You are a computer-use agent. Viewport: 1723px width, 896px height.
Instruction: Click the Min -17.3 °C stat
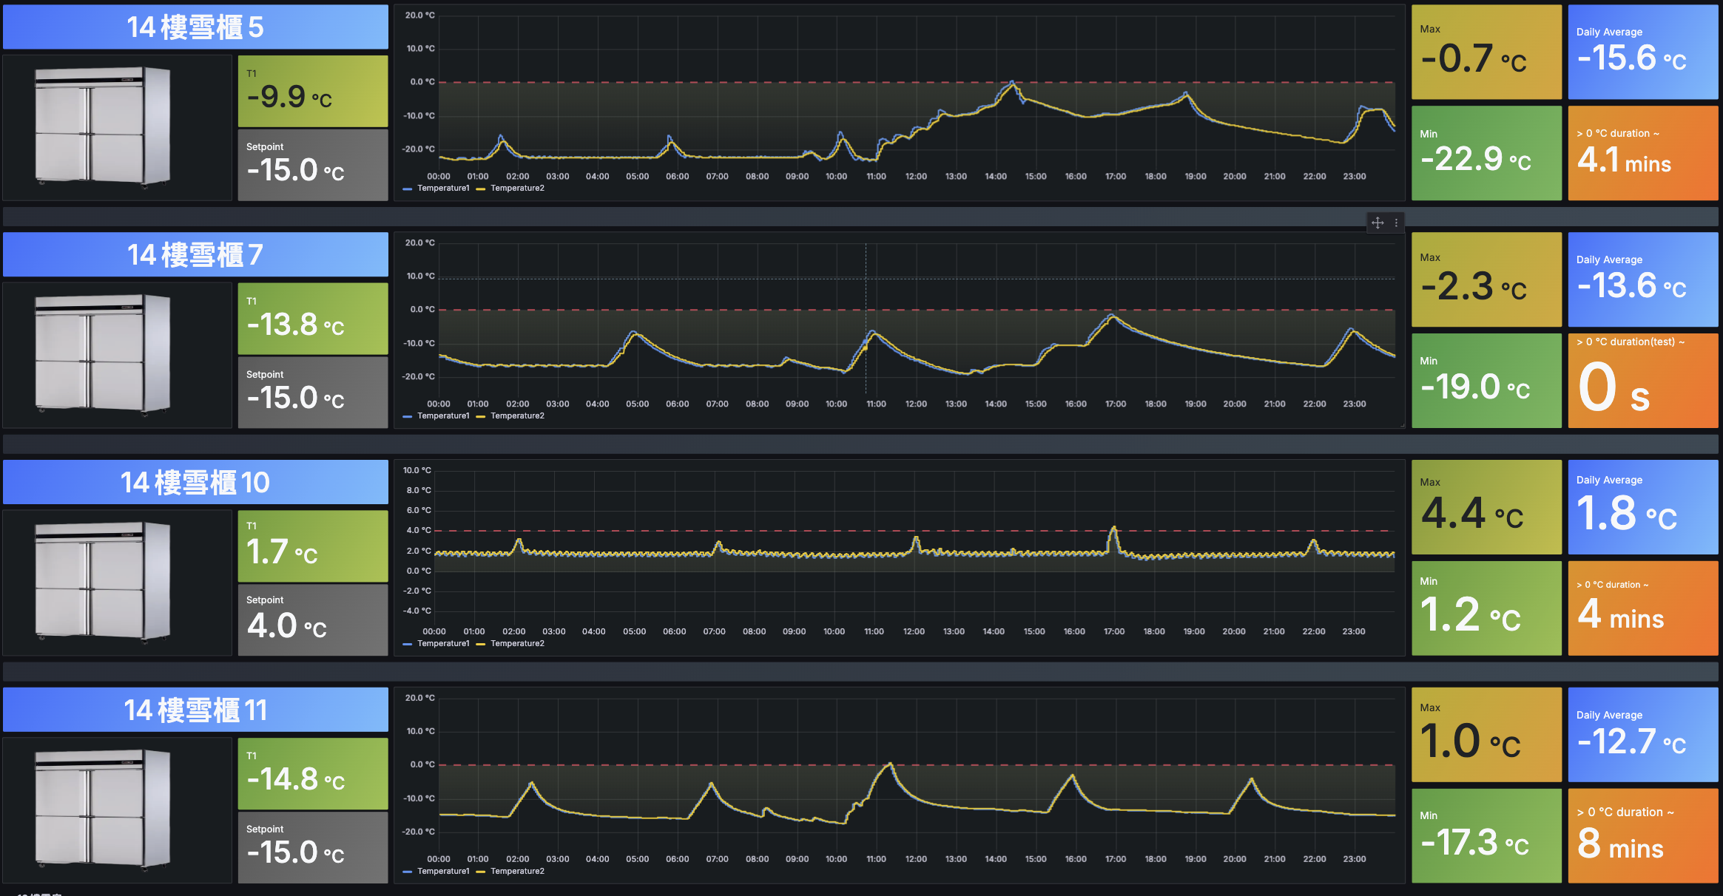[x=1486, y=836]
